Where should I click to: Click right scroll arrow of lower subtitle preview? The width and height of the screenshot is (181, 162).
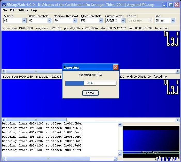pyautogui.click(x=177, y=120)
